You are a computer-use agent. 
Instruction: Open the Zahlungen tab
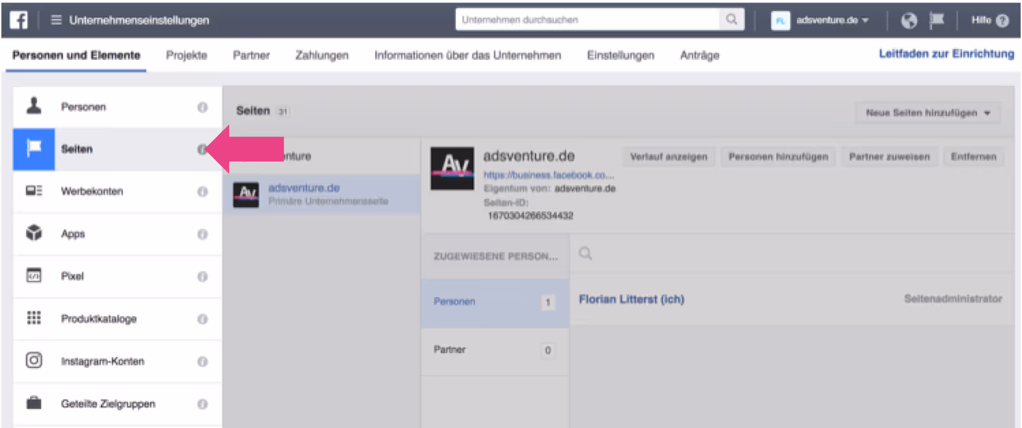coord(322,55)
